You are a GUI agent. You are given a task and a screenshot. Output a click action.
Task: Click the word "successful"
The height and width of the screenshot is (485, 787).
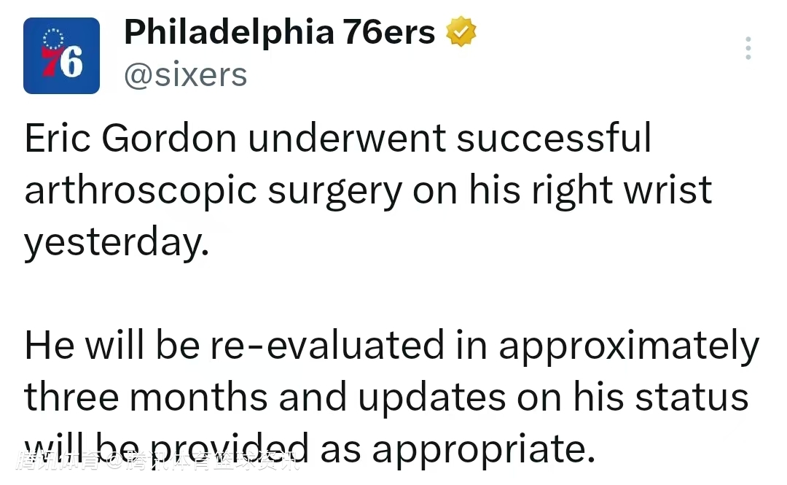click(x=554, y=139)
